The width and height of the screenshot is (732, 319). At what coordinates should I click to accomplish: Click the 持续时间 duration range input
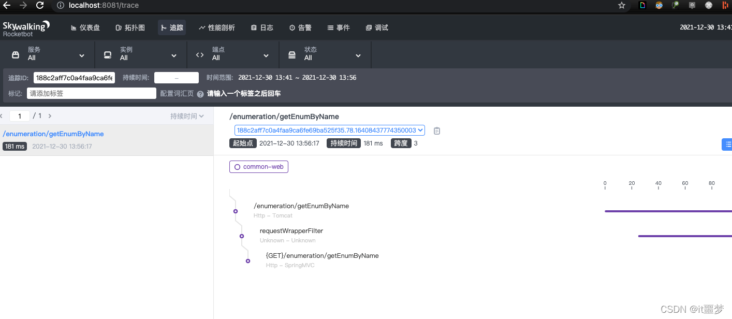click(x=177, y=78)
